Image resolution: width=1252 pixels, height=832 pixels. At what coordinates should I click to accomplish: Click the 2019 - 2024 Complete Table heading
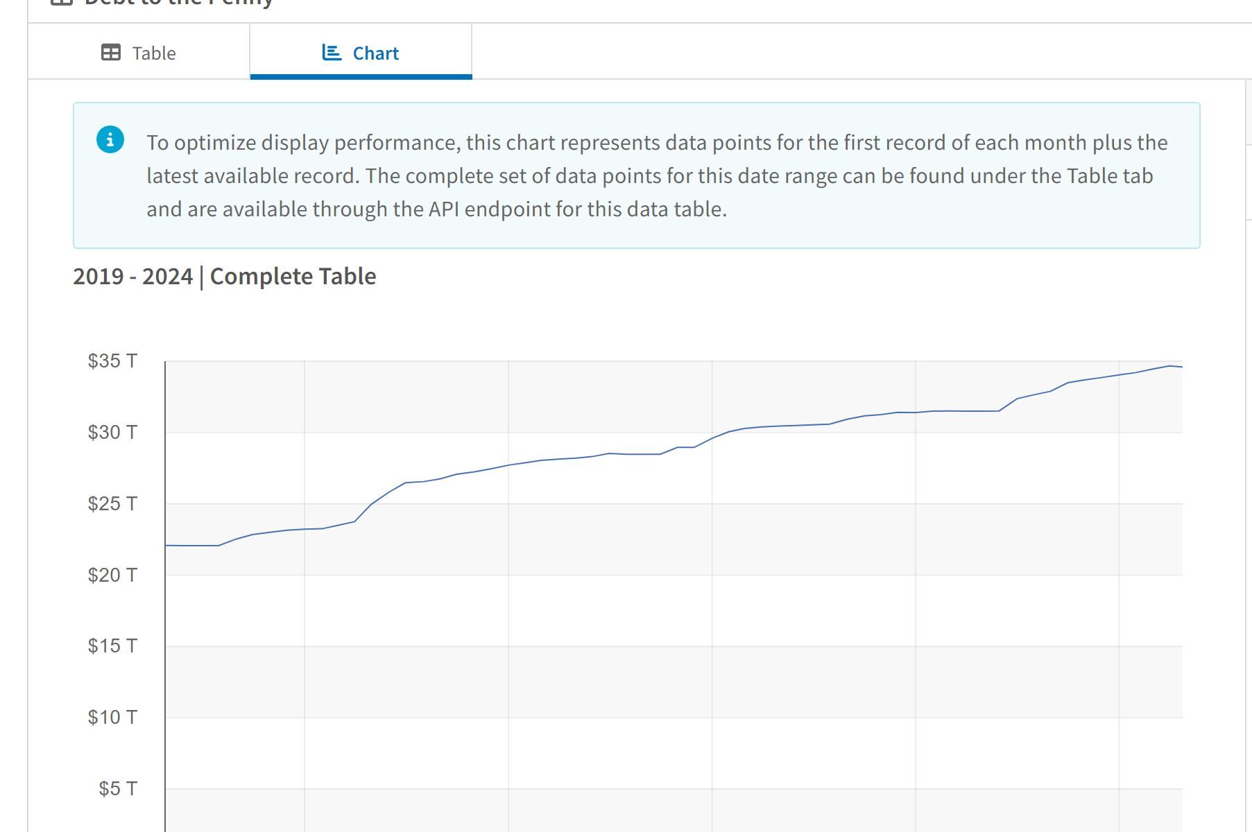pos(224,276)
